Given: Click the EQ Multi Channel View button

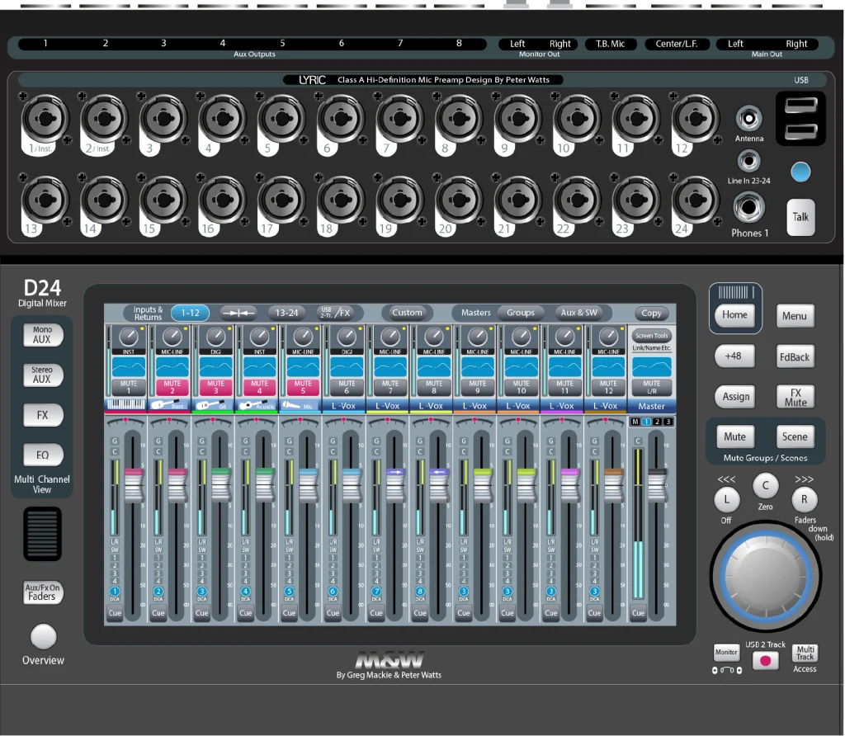Looking at the screenshot, I should (43, 455).
